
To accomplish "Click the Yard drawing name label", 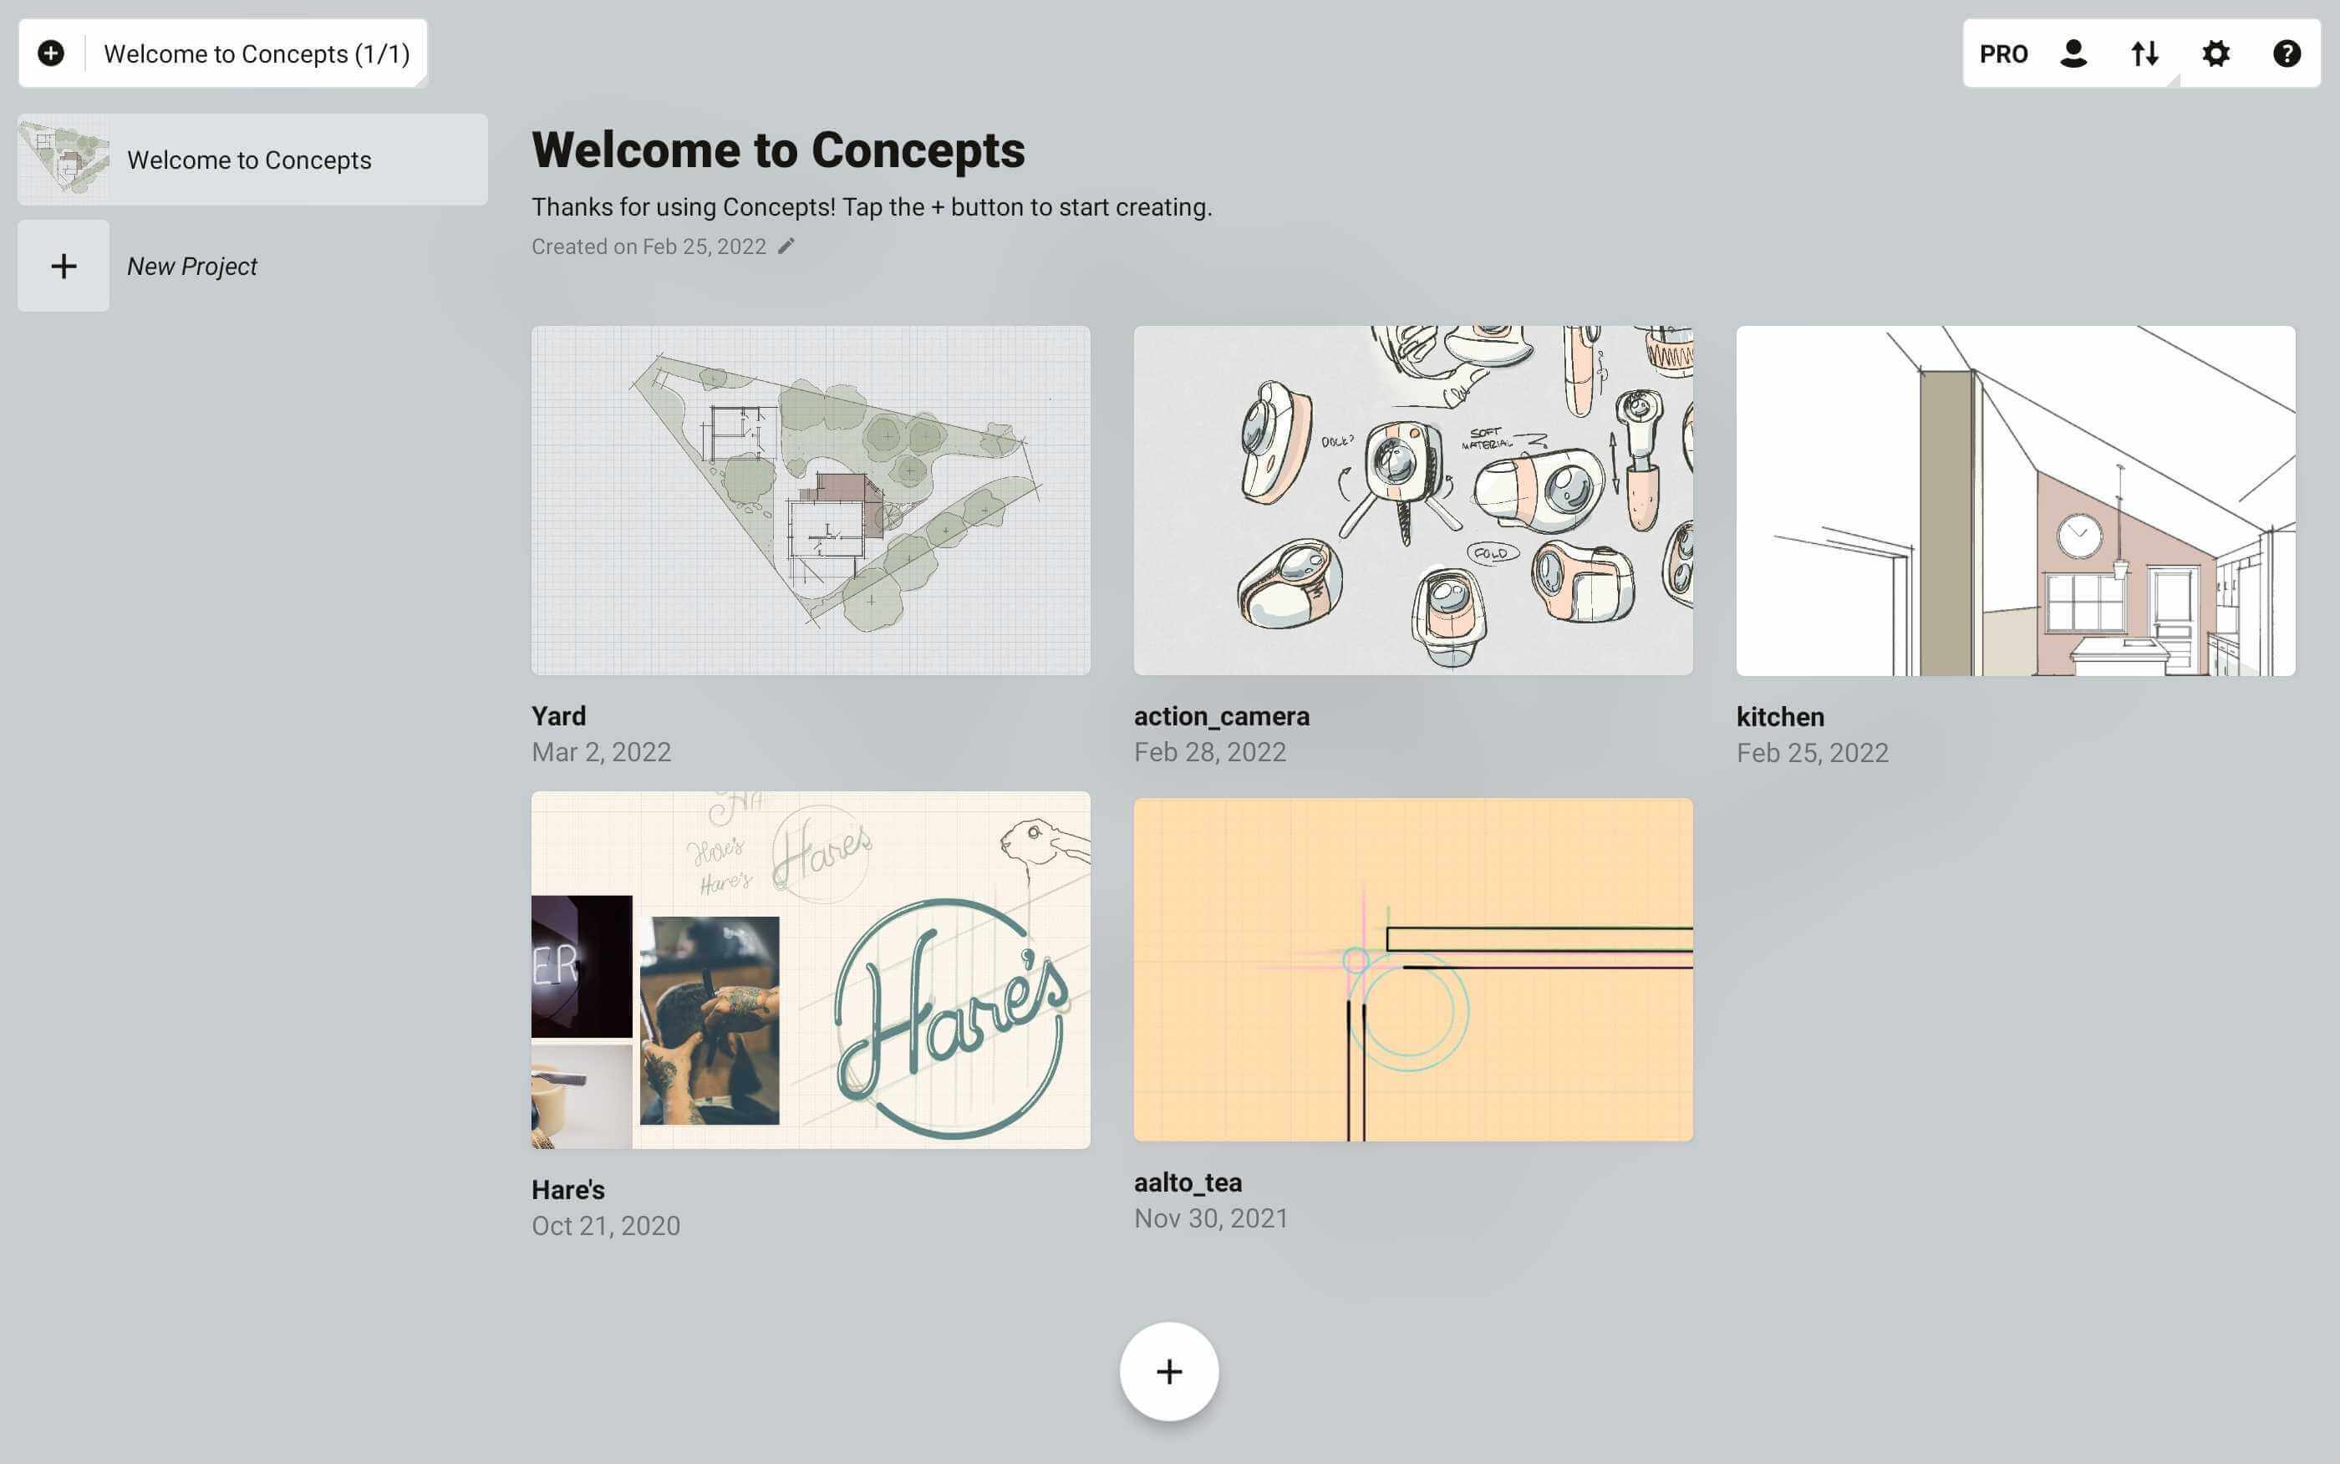I will click(558, 715).
